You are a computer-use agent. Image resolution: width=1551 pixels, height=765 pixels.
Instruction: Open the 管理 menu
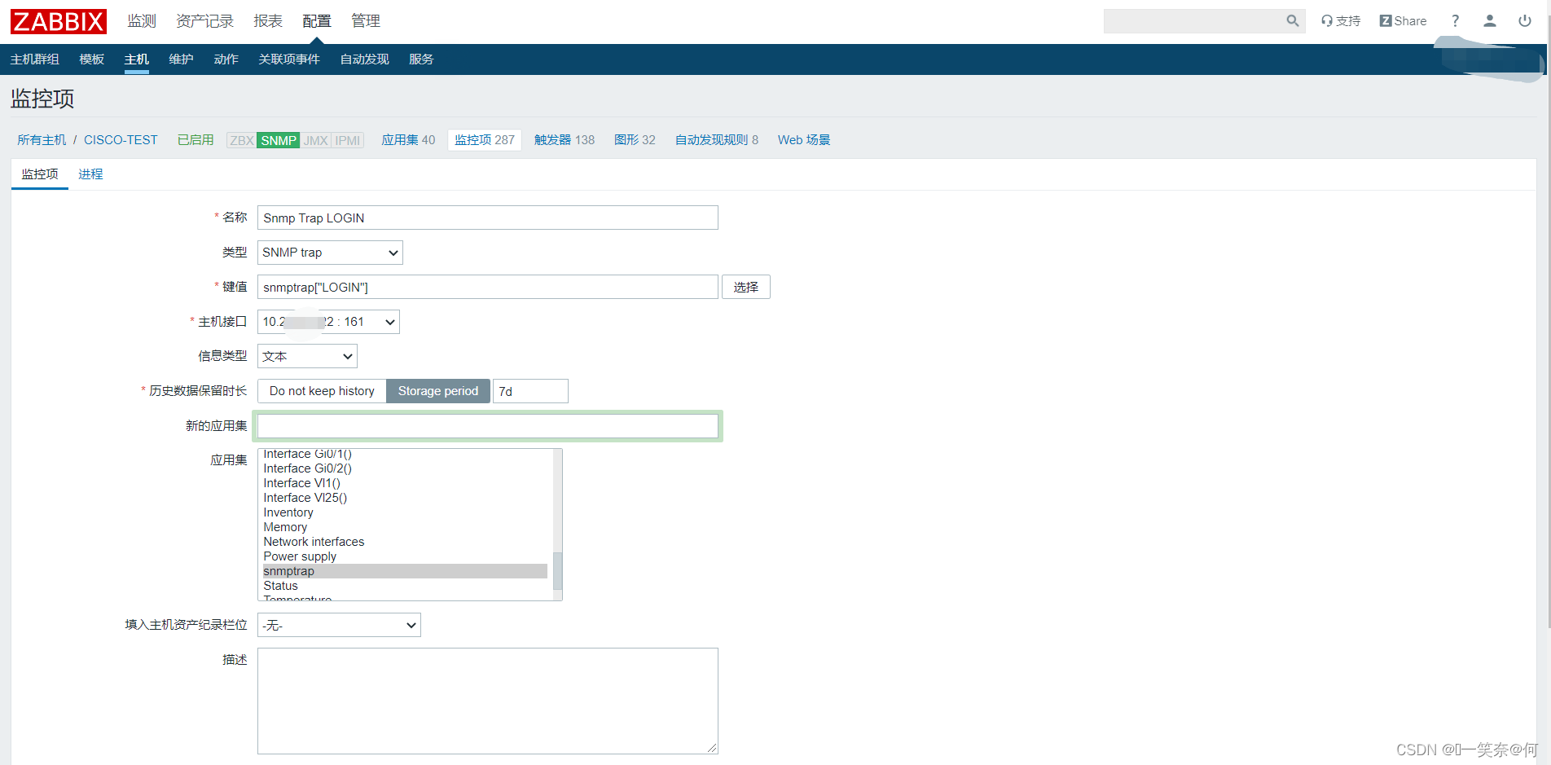click(366, 21)
